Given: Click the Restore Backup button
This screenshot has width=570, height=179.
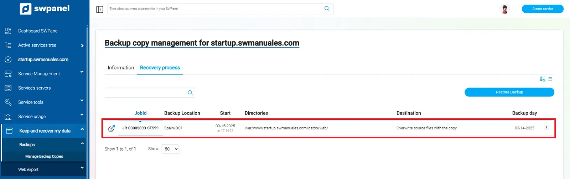Looking at the screenshot, I should [x=509, y=92].
